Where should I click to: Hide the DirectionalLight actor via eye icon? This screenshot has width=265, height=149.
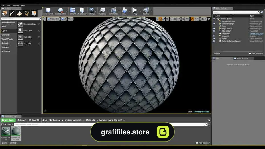(x=214, y=24)
